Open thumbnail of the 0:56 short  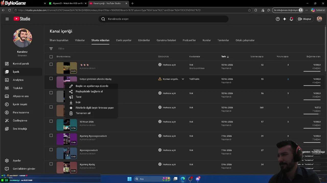click(x=67, y=125)
